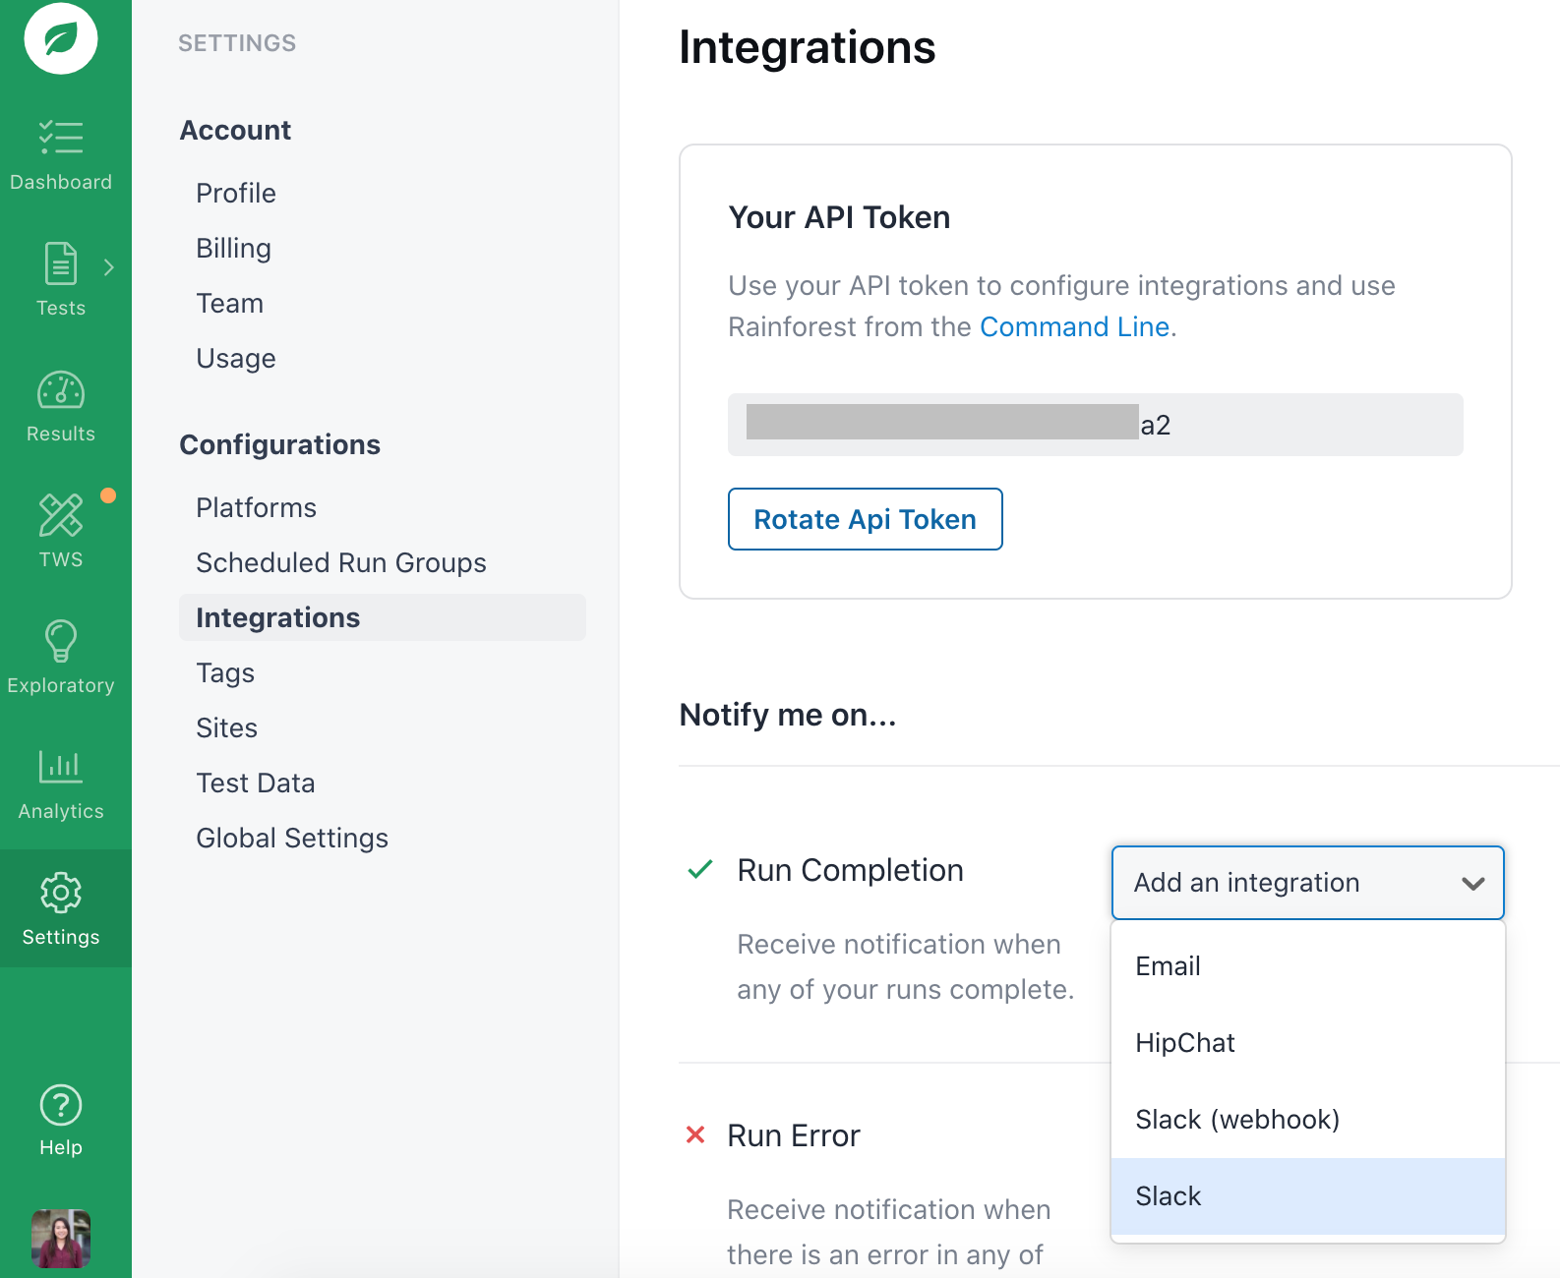Screen dimensions: 1560x1278
Task: Open the Analytics bar chart icon
Action: [x=61, y=767]
